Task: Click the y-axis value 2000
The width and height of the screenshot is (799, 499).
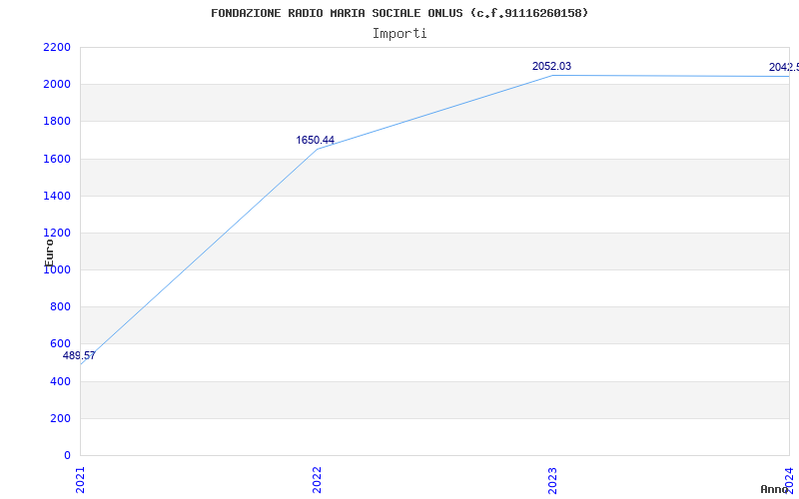Action: [57, 85]
